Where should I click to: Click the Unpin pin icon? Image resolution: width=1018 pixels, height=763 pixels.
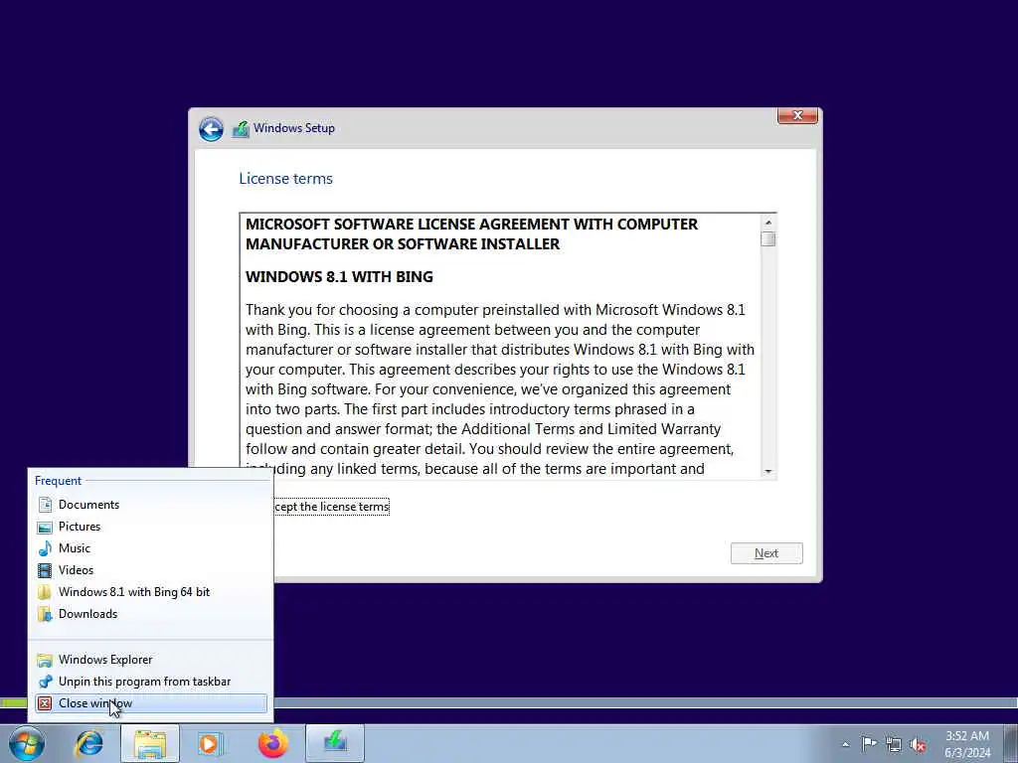(x=45, y=682)
